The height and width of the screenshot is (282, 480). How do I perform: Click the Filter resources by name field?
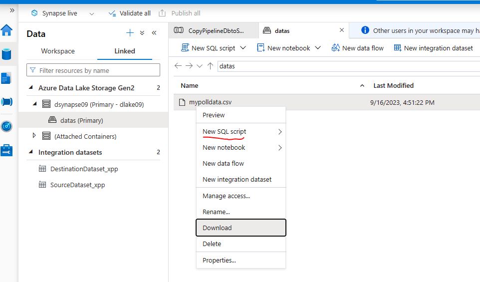click(93, 70)
